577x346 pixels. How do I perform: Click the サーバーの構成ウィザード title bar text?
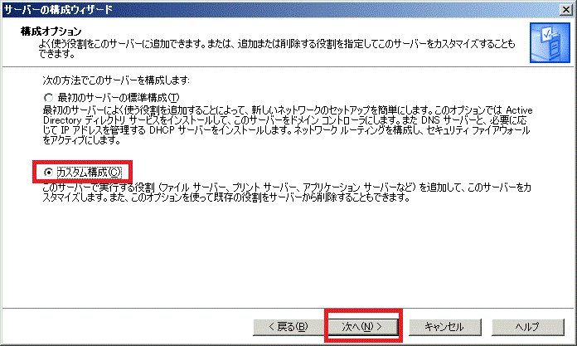click(x=58, y=9)
